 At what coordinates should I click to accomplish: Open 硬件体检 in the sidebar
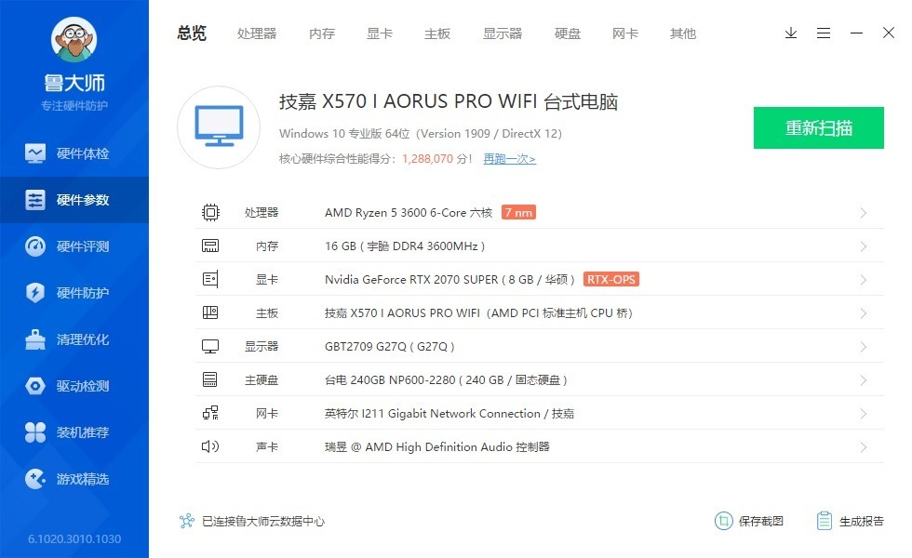pos(74,153)
